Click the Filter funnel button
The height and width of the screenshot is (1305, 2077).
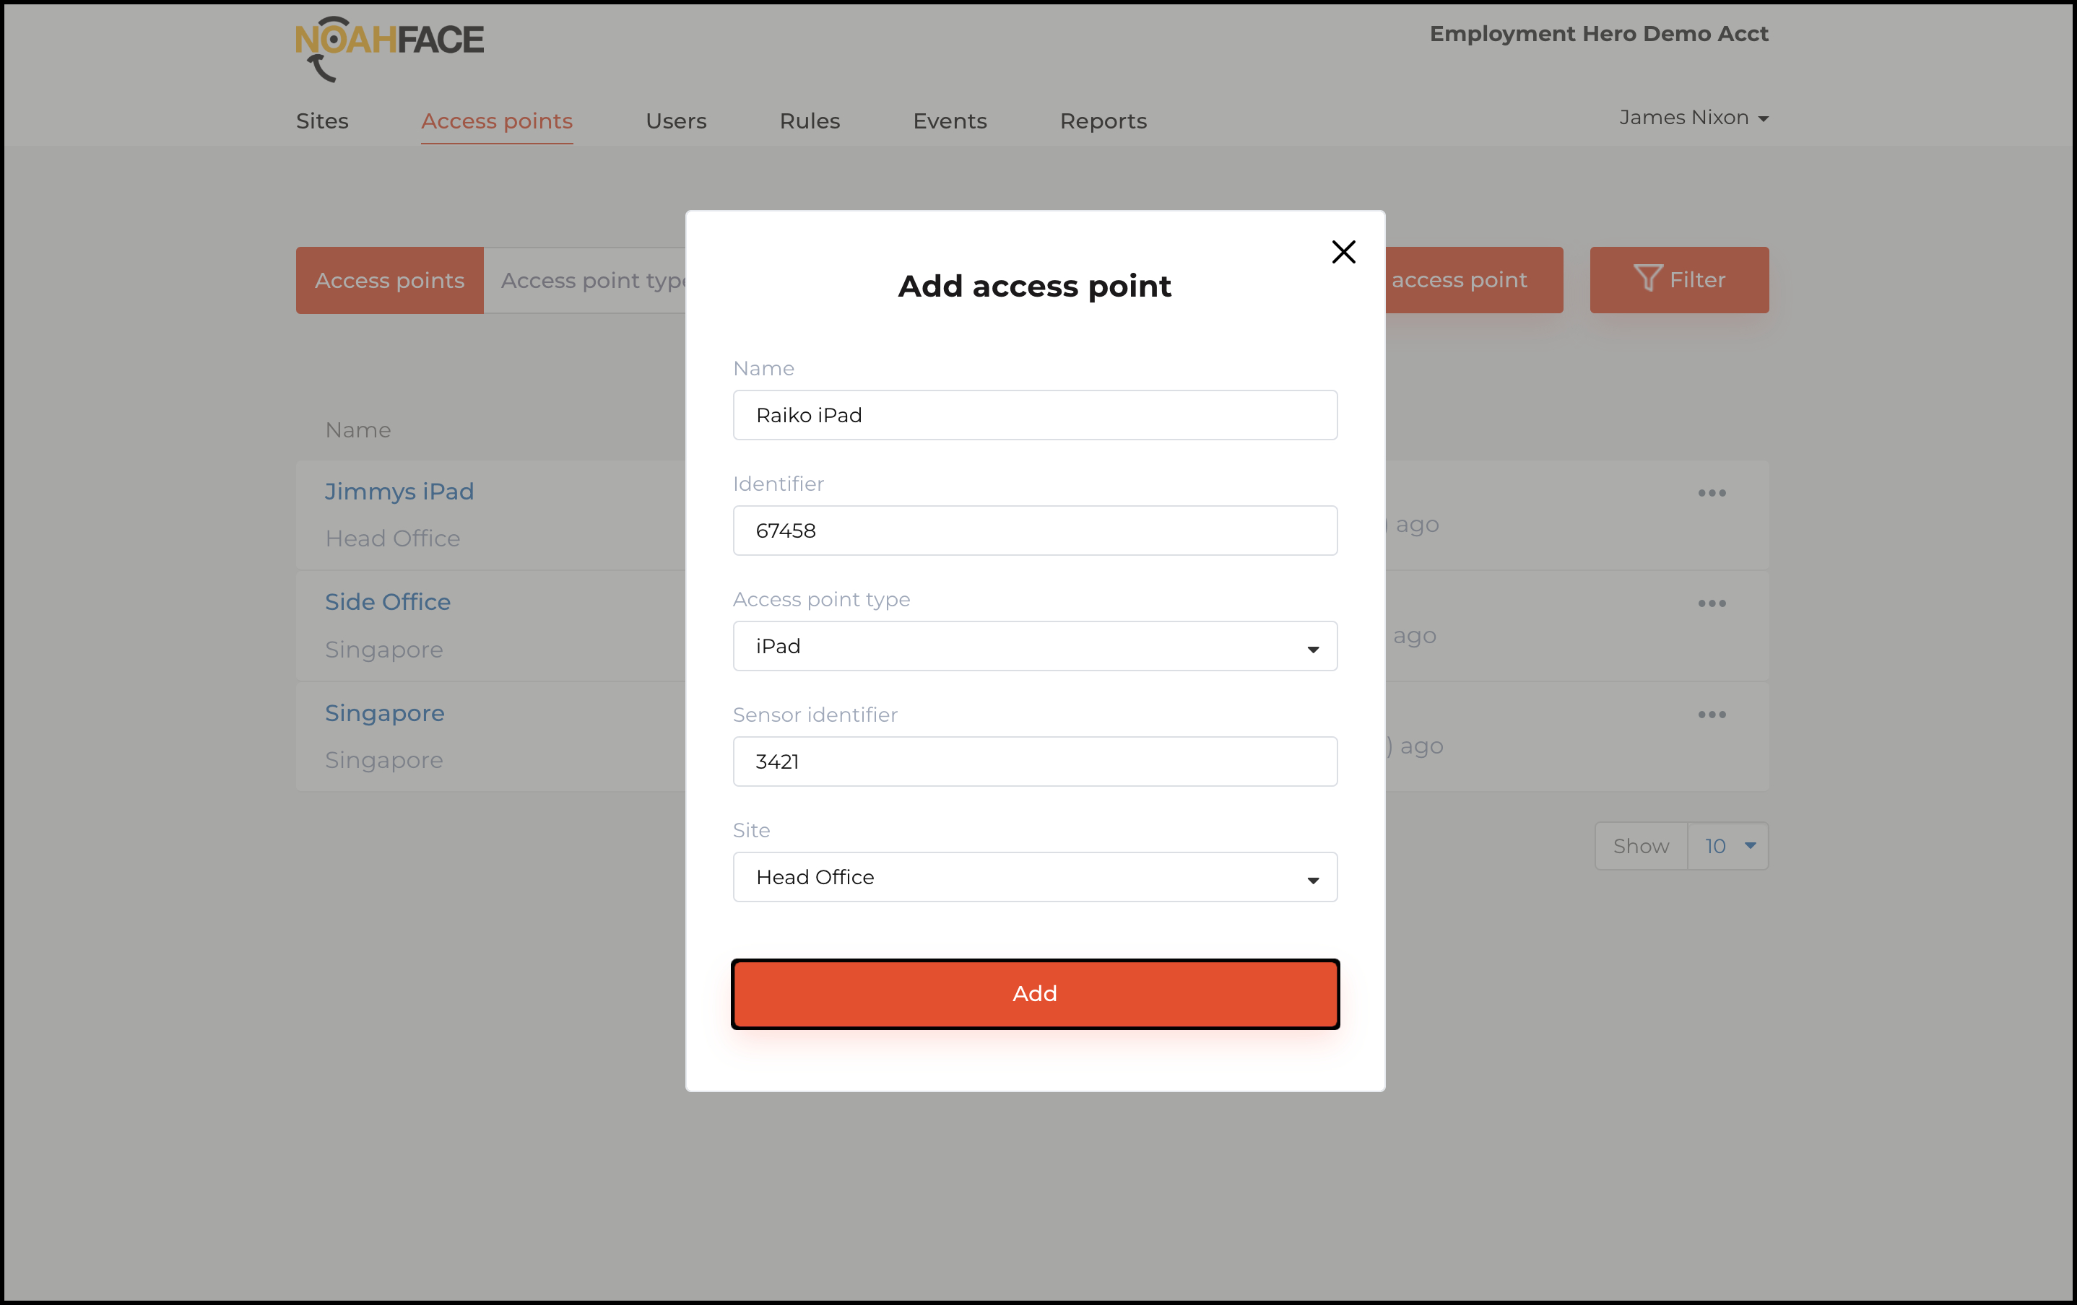1678,280
